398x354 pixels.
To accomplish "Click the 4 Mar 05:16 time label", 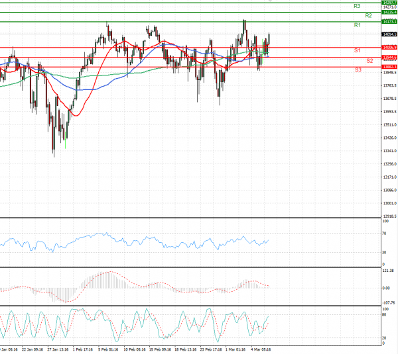I will 261,349.
